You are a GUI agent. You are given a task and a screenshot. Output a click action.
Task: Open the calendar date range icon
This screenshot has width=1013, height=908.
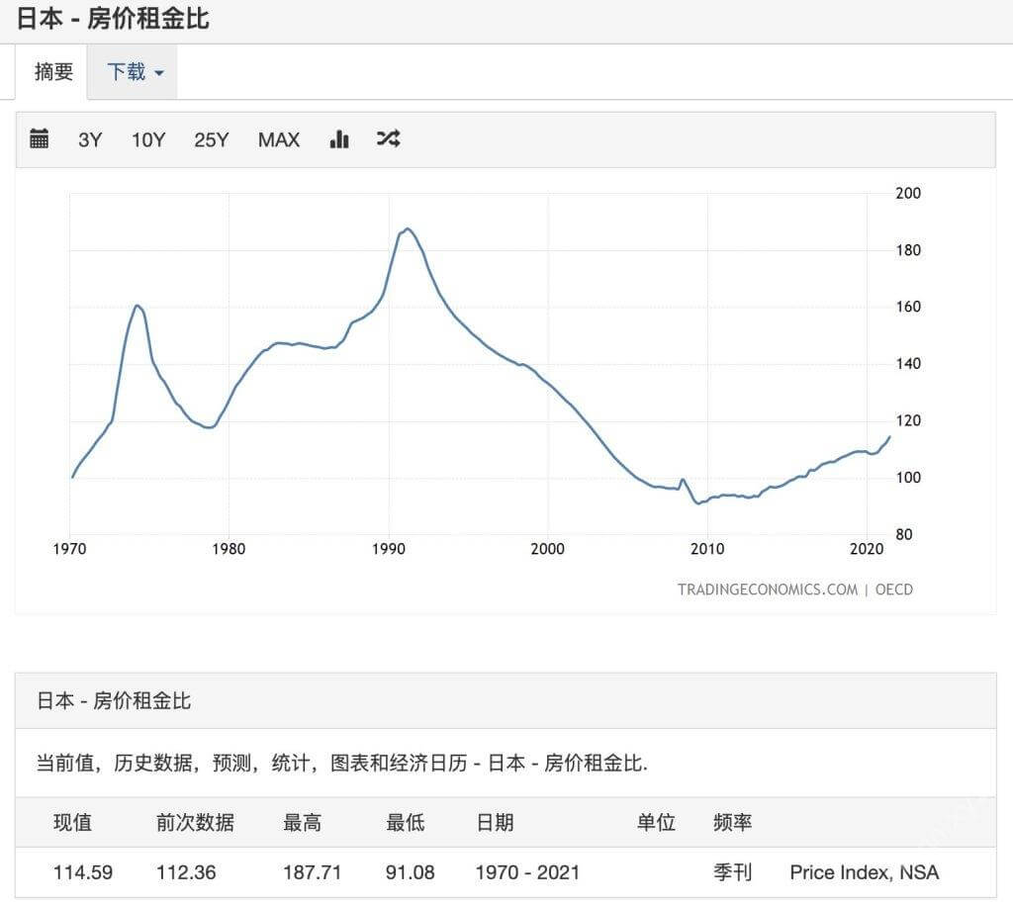click(39, 139)
